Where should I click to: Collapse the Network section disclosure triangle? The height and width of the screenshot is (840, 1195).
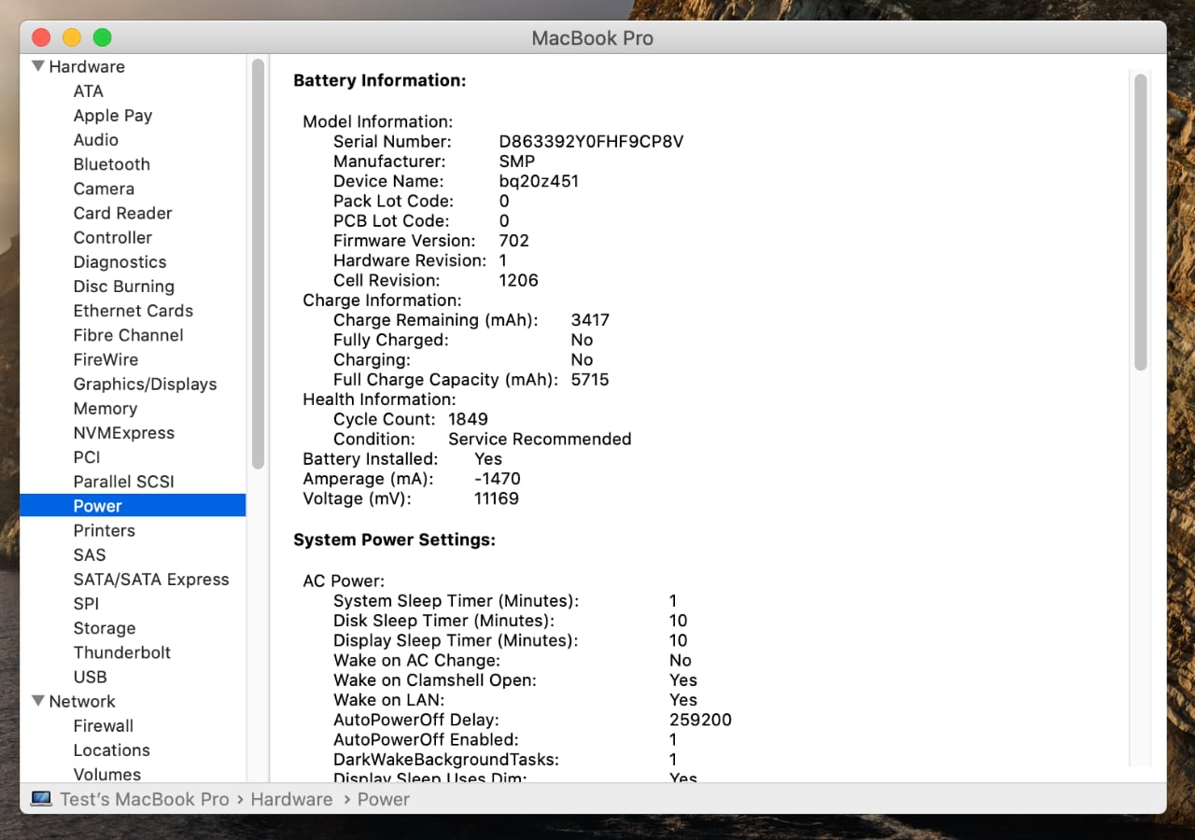[38, 701]
